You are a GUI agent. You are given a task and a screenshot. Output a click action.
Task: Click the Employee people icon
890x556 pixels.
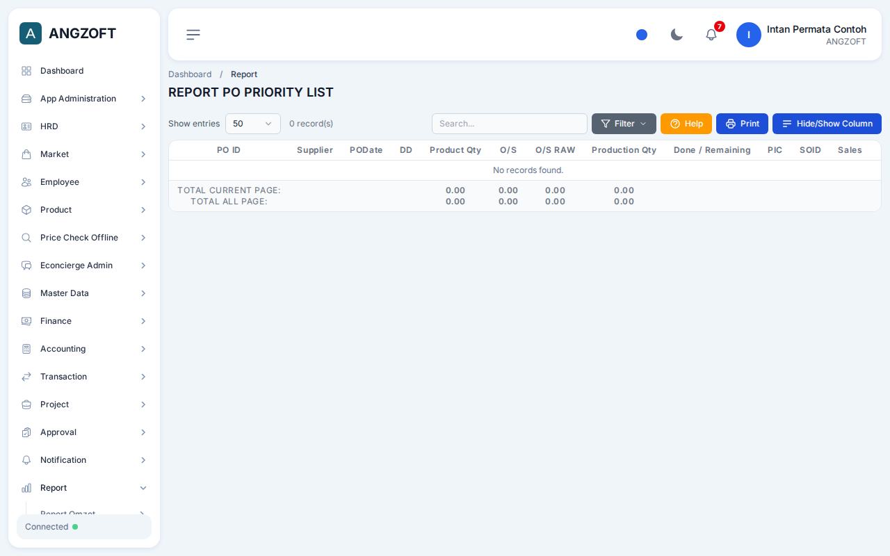point(26,182)
